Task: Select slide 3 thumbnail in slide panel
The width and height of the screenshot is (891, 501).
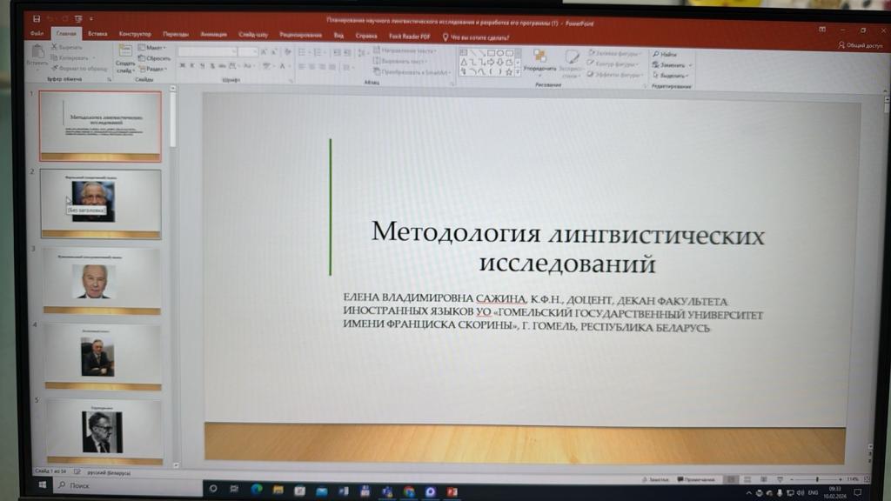Action: click(x=102, y=280)
